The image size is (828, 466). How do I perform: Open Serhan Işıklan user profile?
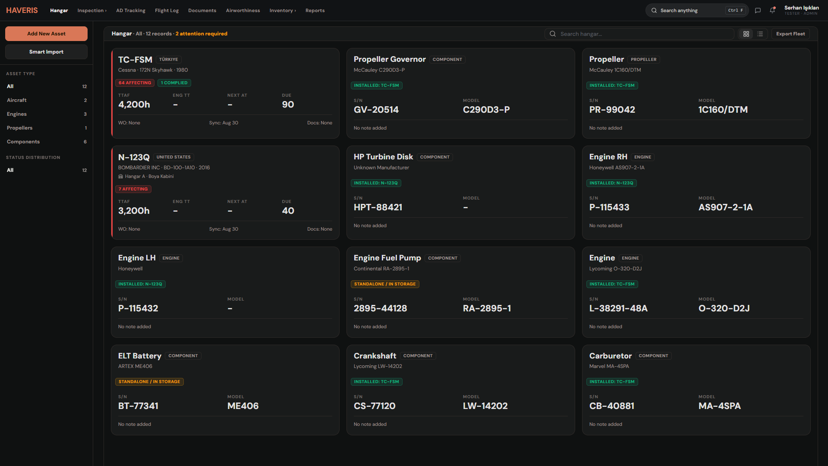[801, 10]
